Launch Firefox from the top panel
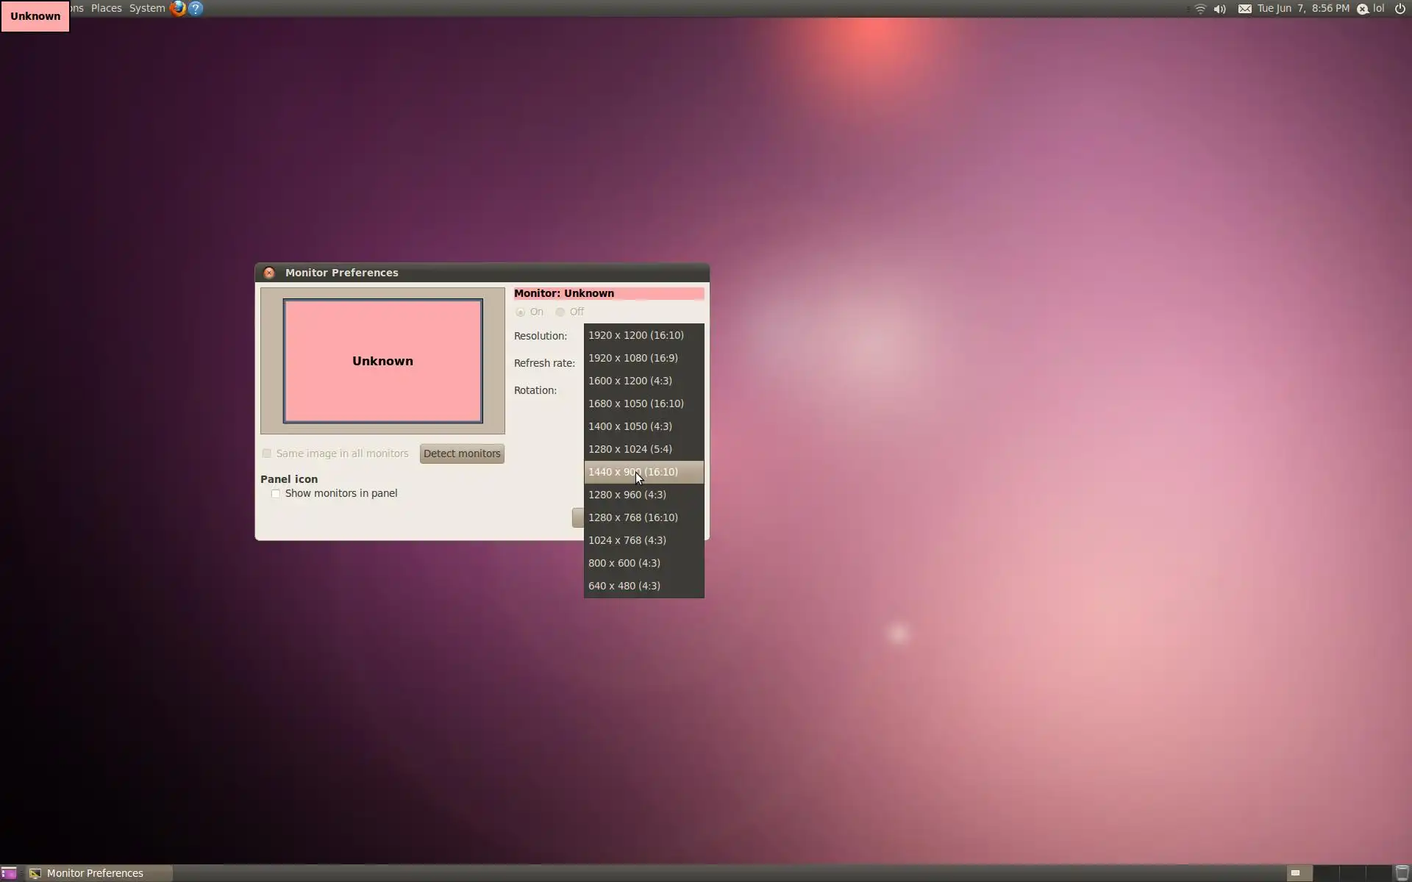This screenshot has height=882, width=1412. click(177, 8)
